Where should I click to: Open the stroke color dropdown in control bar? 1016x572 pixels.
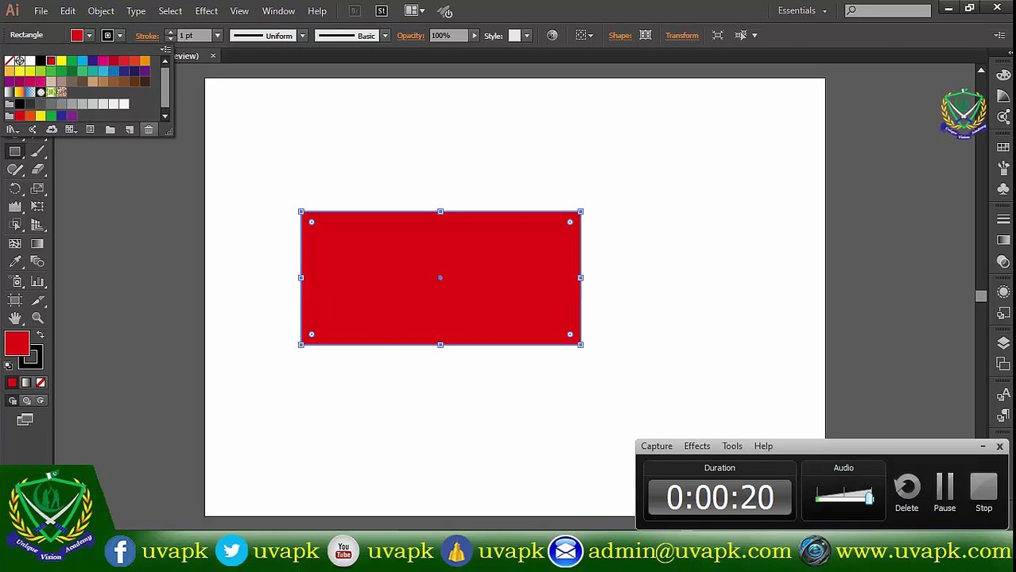[119, 36]
